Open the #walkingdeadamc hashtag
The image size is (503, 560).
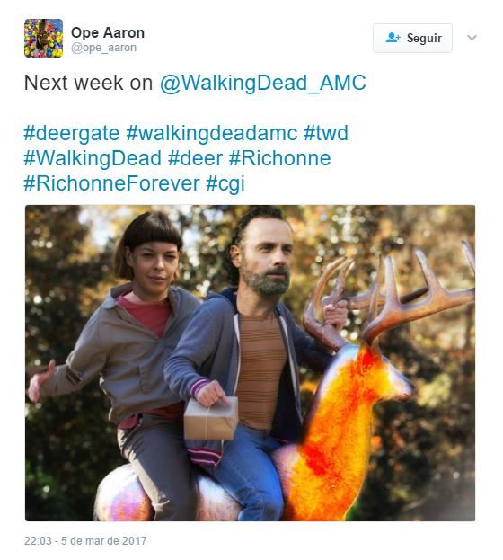tap(212, 133)
